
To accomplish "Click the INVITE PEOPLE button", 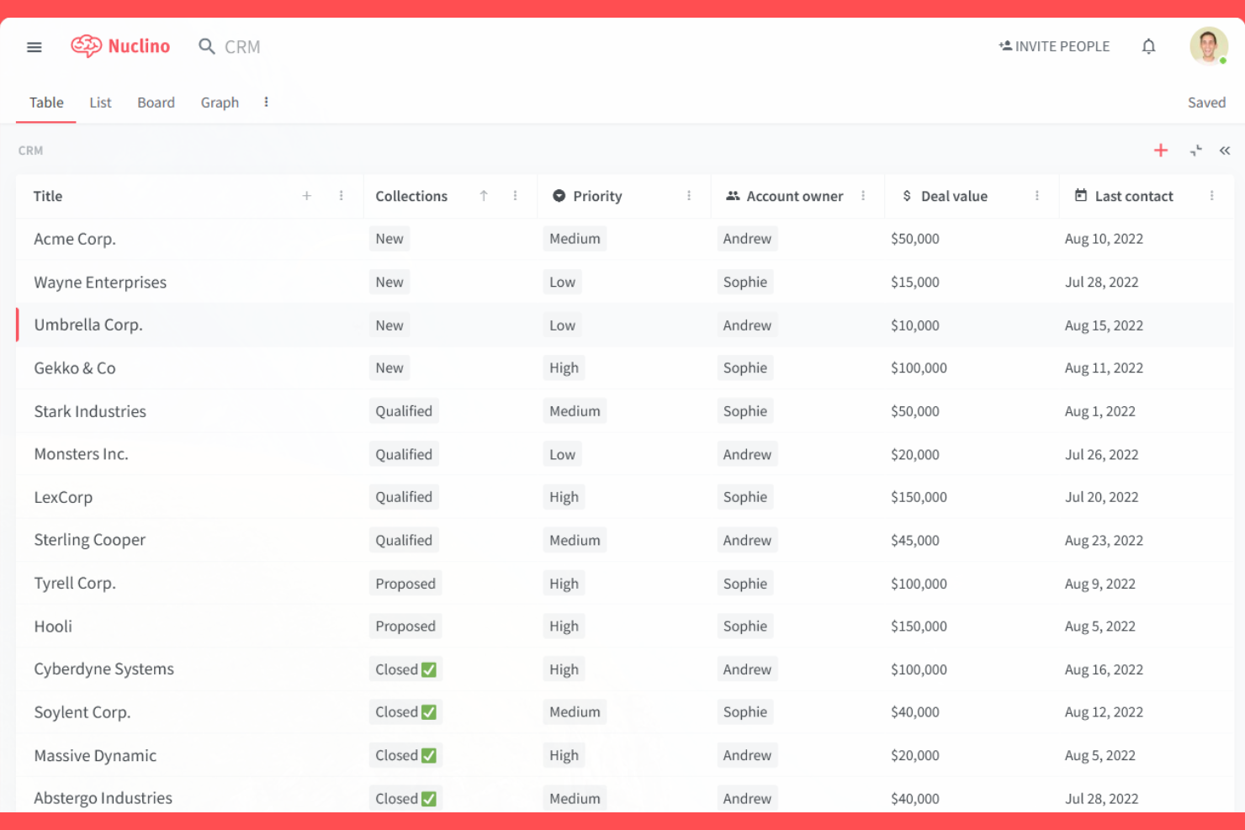I will tap(1054, 46).
